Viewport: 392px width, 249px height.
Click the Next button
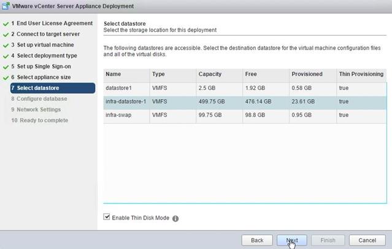coord(292,240)
